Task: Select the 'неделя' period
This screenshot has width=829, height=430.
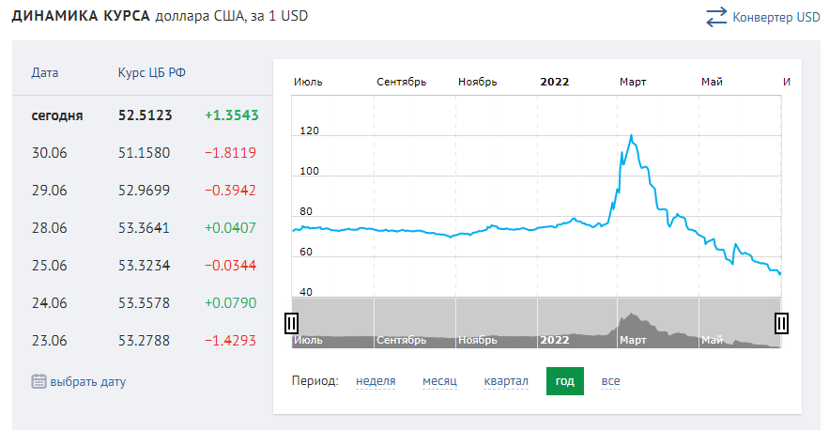Action: (376, 381)
